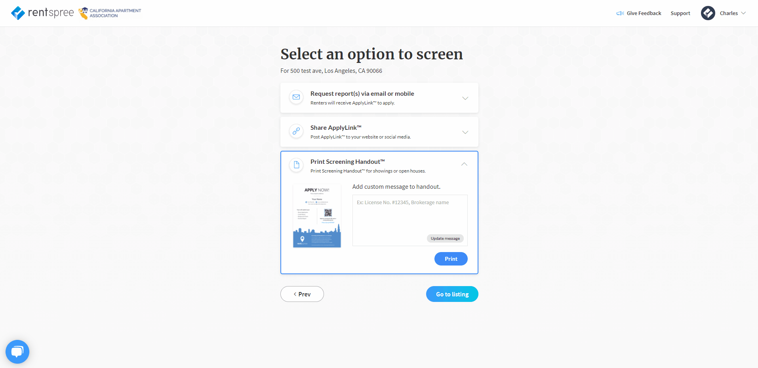
Task: Click the Give Feedback megaphone icon
Action: (620, 13)
